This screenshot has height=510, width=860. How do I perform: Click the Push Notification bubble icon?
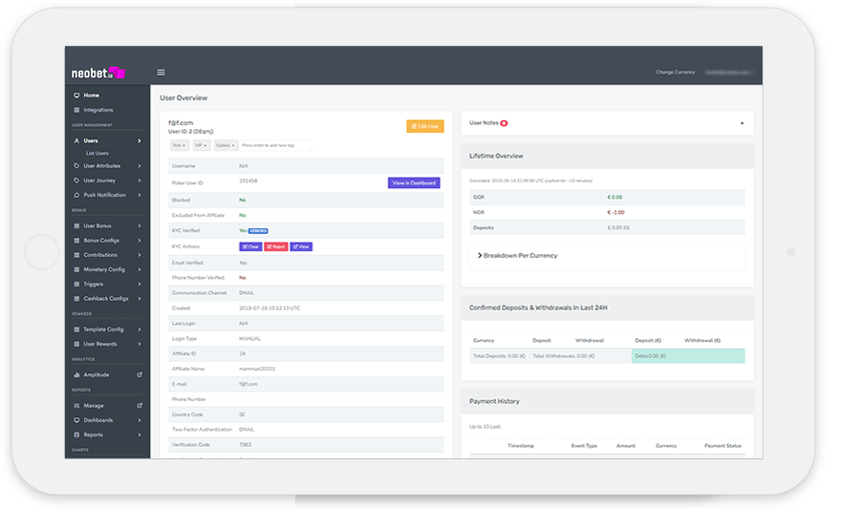coord(76,195)
